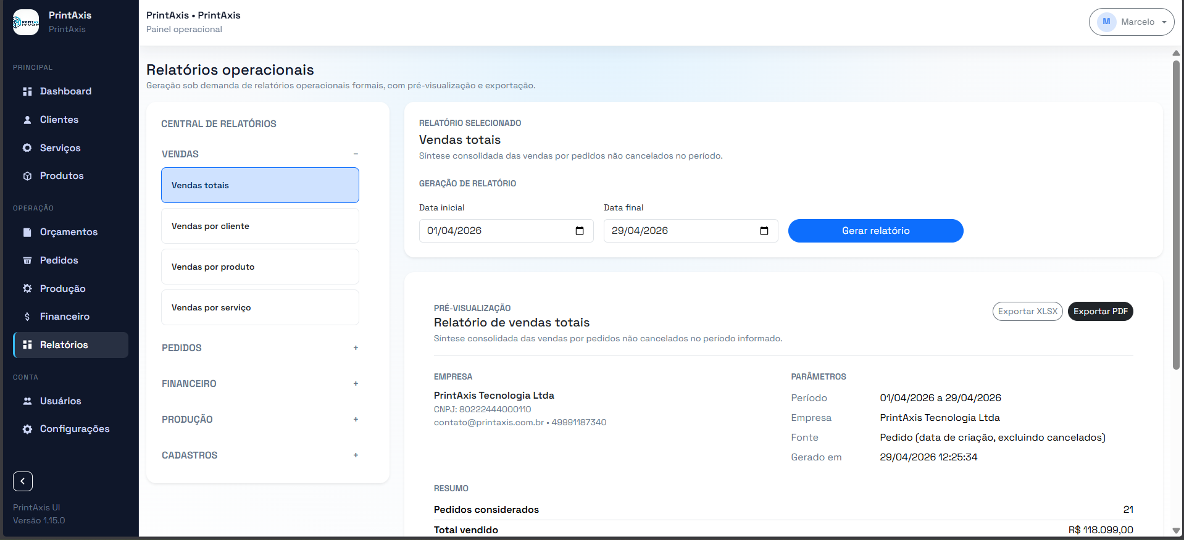
Task: Click the Relatórios sidebar icon
Action: [27, 345]
